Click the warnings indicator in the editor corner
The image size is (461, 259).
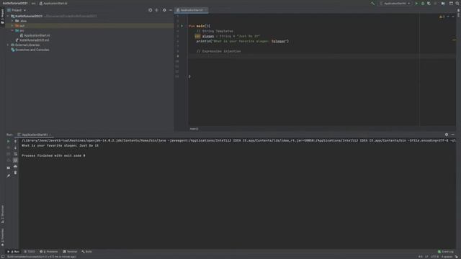tap(442, 17)
